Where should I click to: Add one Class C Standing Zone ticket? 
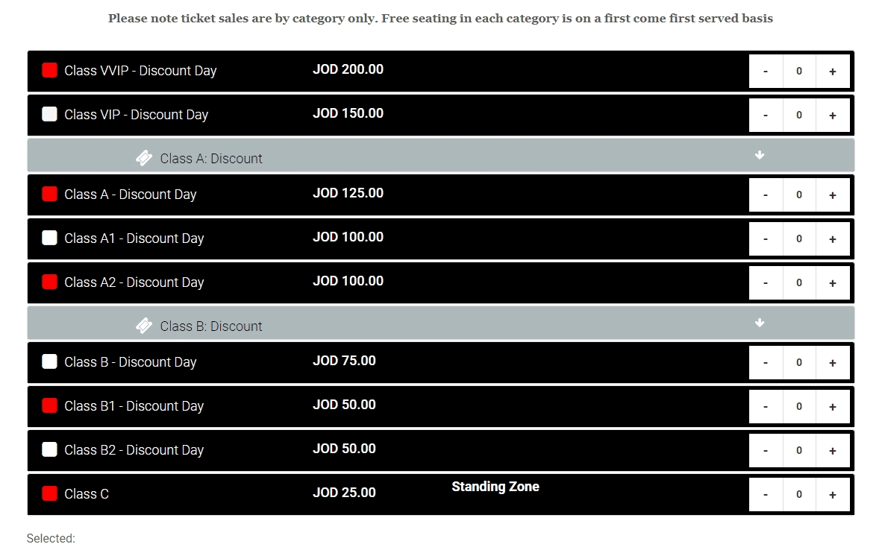click(x=832, y=495)
